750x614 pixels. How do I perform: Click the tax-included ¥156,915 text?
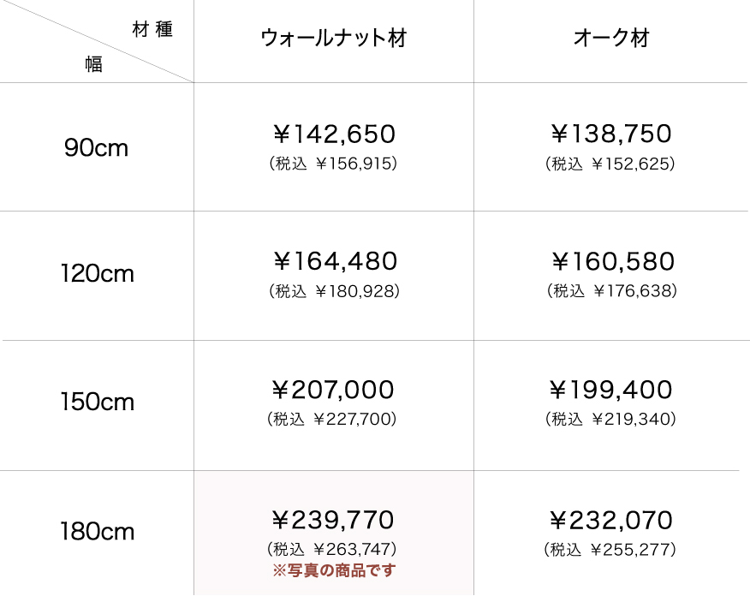pyautogui.click(x=333, y=163)
